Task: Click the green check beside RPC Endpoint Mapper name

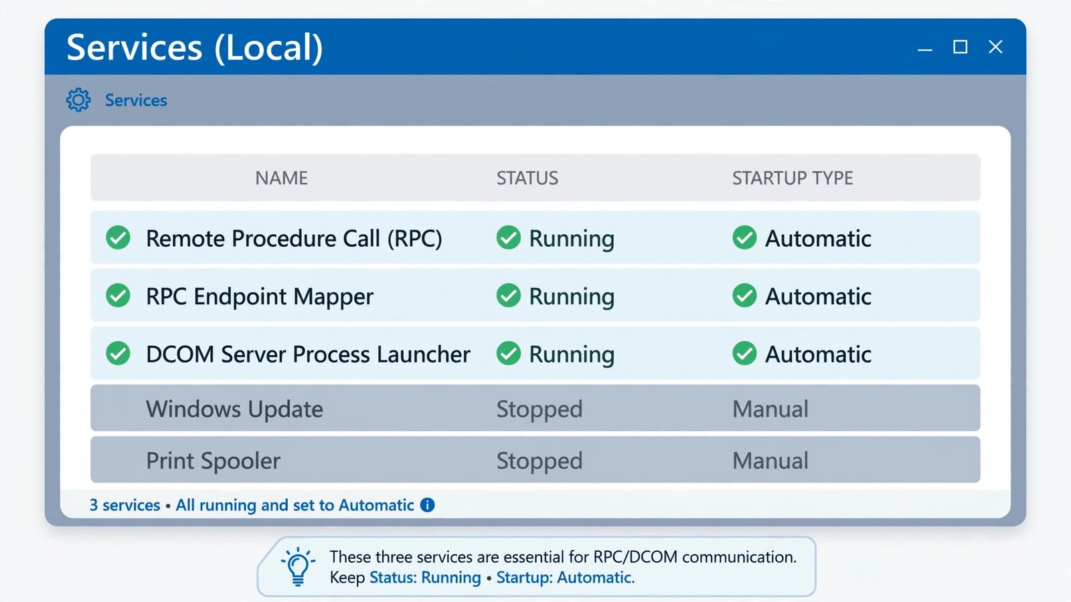Action: tap(118, 295)
